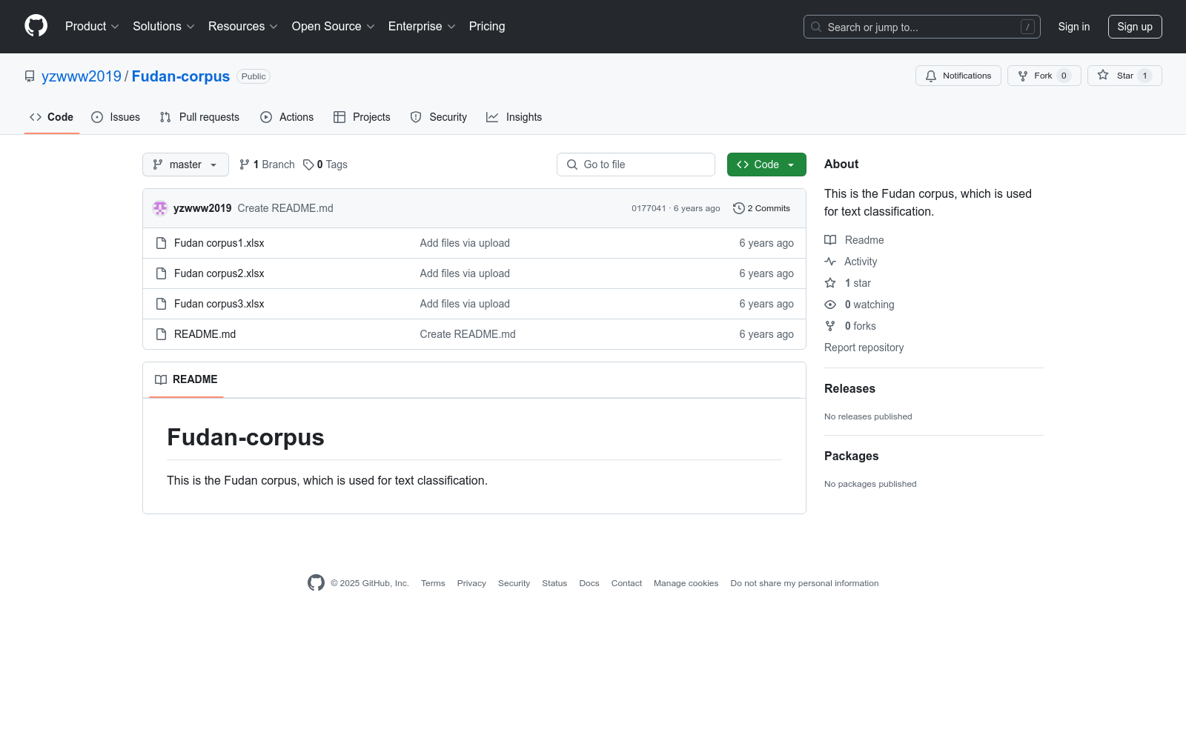Open the Releases heading link
The height and width of the screenshot is (741, 1186).
point(849,388)
